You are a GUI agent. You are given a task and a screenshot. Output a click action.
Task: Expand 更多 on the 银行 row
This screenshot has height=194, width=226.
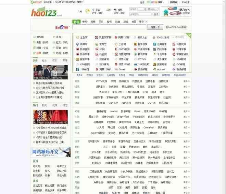click(187, 172)
